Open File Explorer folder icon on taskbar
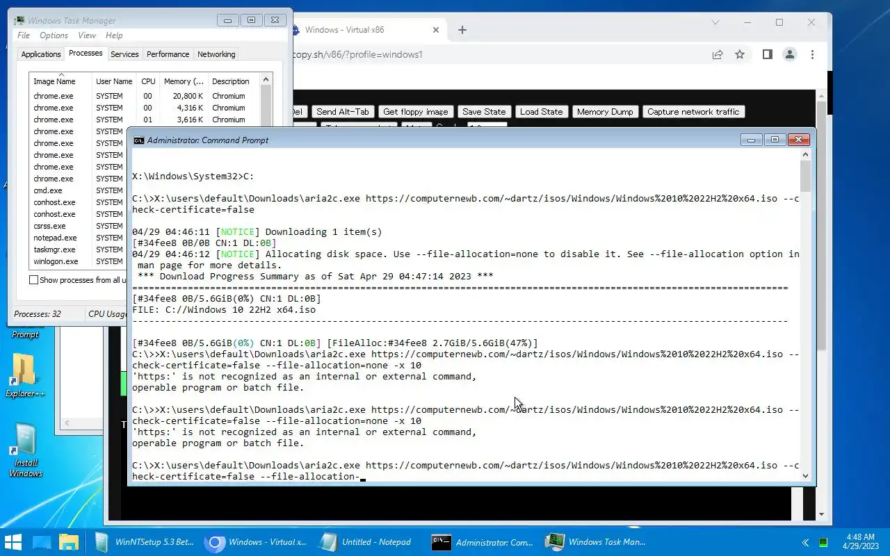Screen dimensions: 890x556 click(69, 541)
